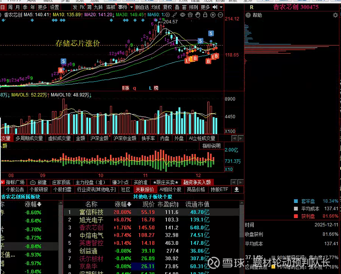Select stock row 富信科技
The image size is (341, 274).
(x=151, y=212)
